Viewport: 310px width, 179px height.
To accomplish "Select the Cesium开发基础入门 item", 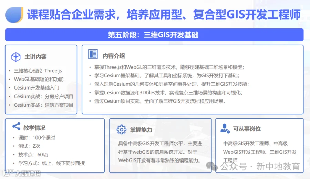I will coord(37,88).
